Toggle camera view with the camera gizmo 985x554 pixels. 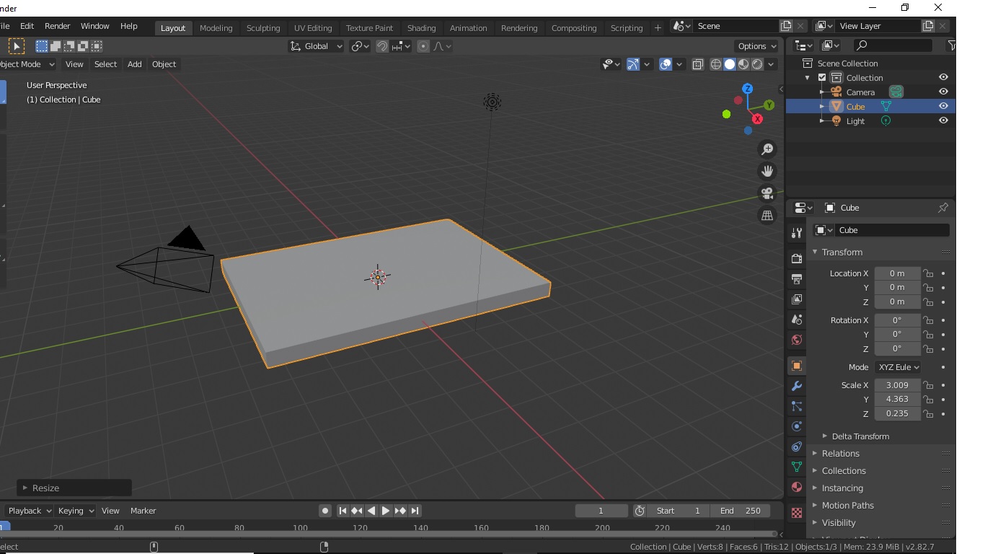click(767, 193)
